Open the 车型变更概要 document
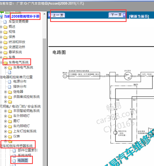 point(19,21)
